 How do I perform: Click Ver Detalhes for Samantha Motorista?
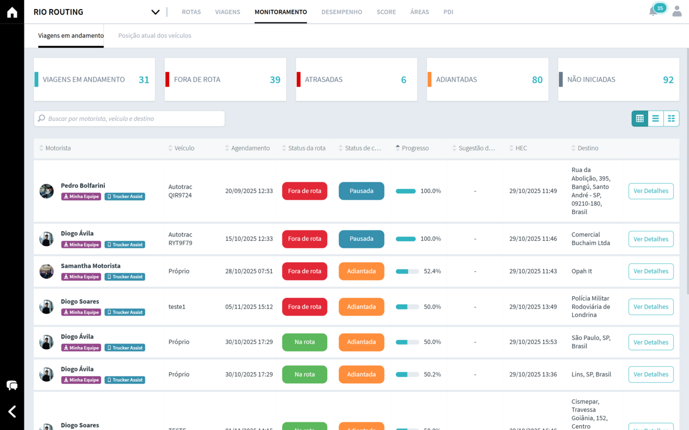pos(651,271)
